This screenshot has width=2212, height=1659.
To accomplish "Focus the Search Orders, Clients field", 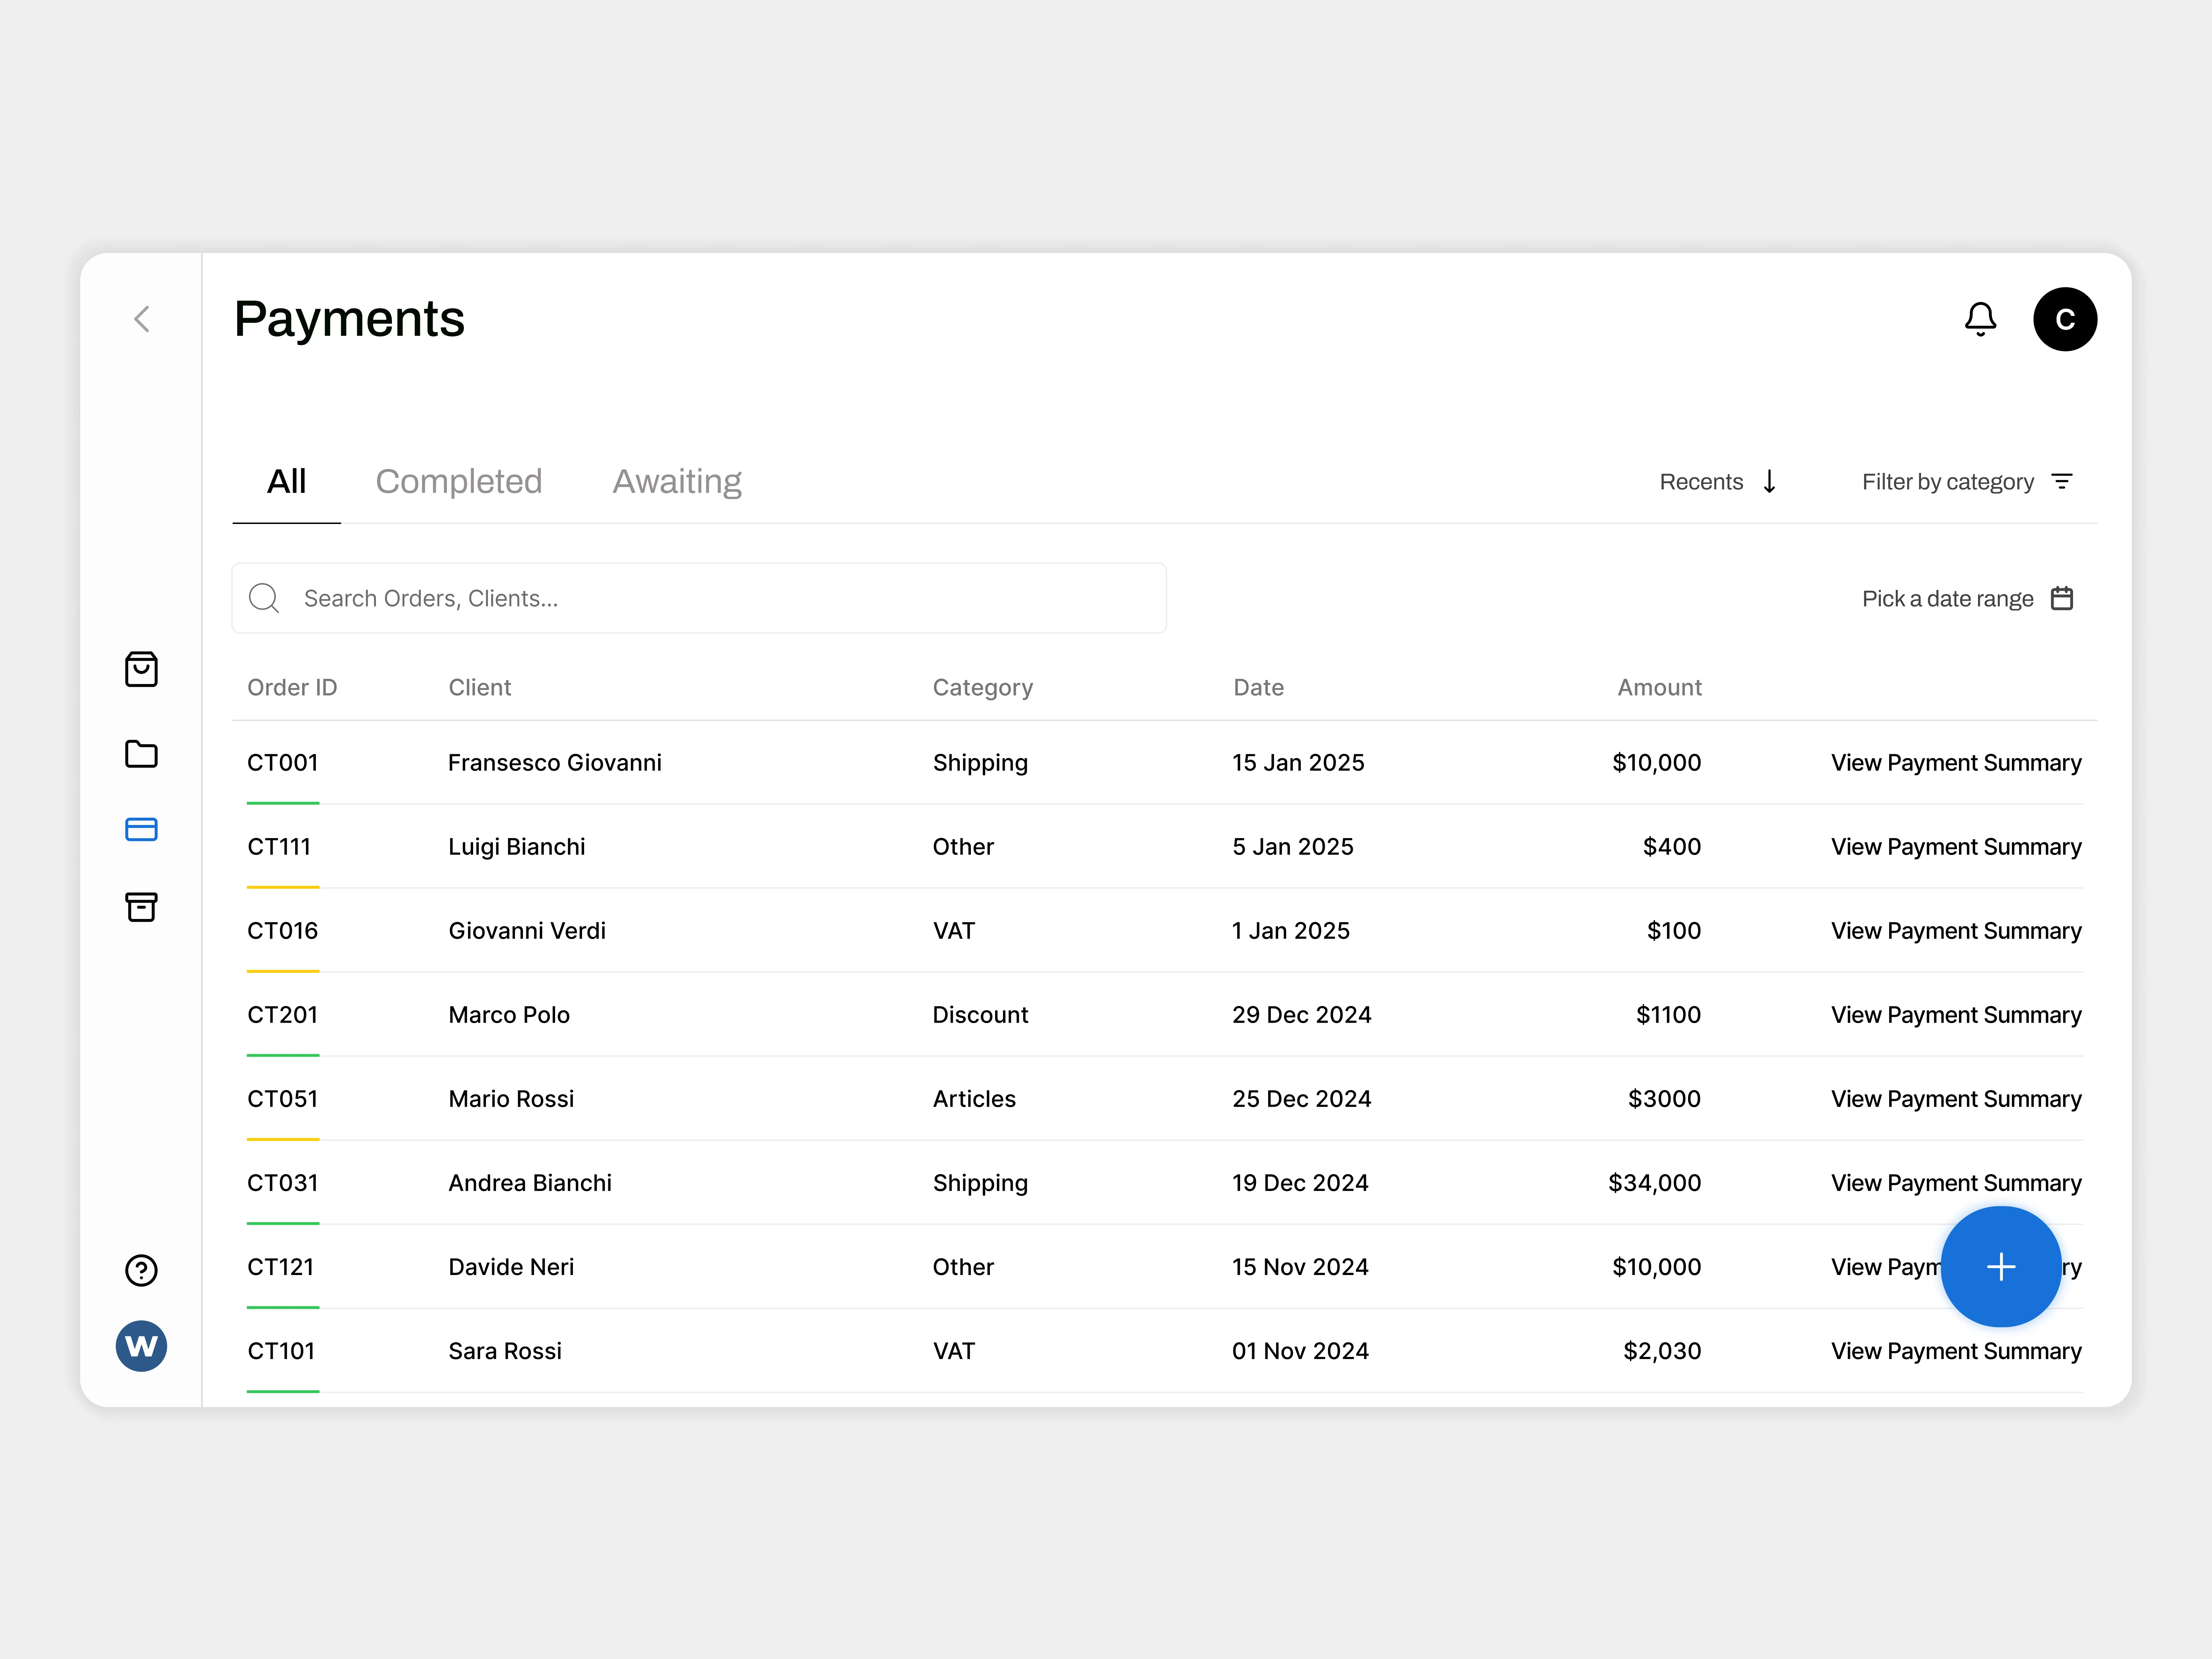I will click(x=699, y=598).
